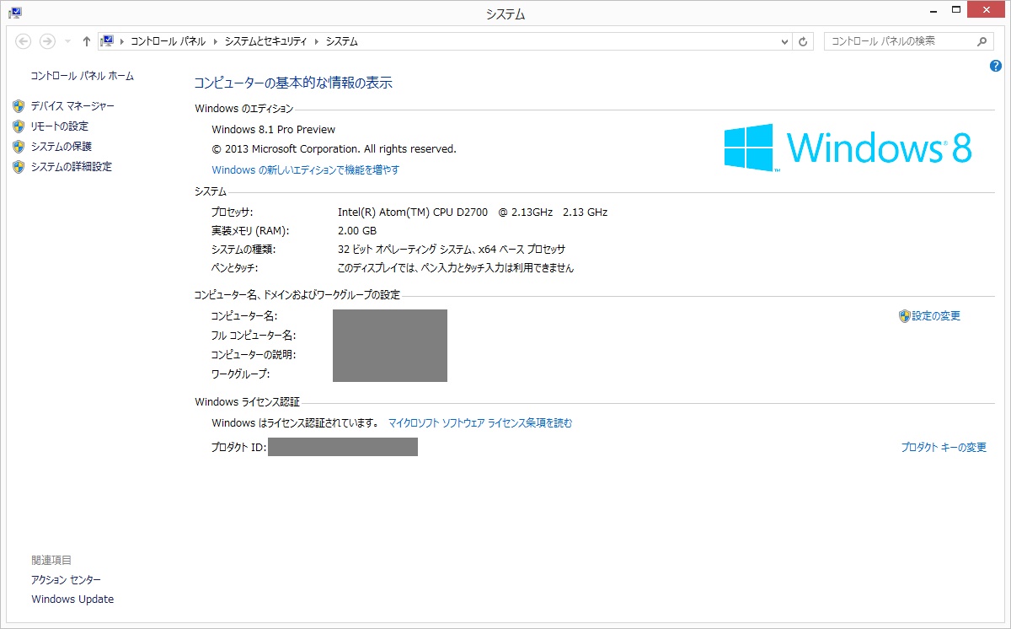The image size is (1011, 629).
Task: Click the shield icon beside システムの保護
Action: click(x=19, y=147)
